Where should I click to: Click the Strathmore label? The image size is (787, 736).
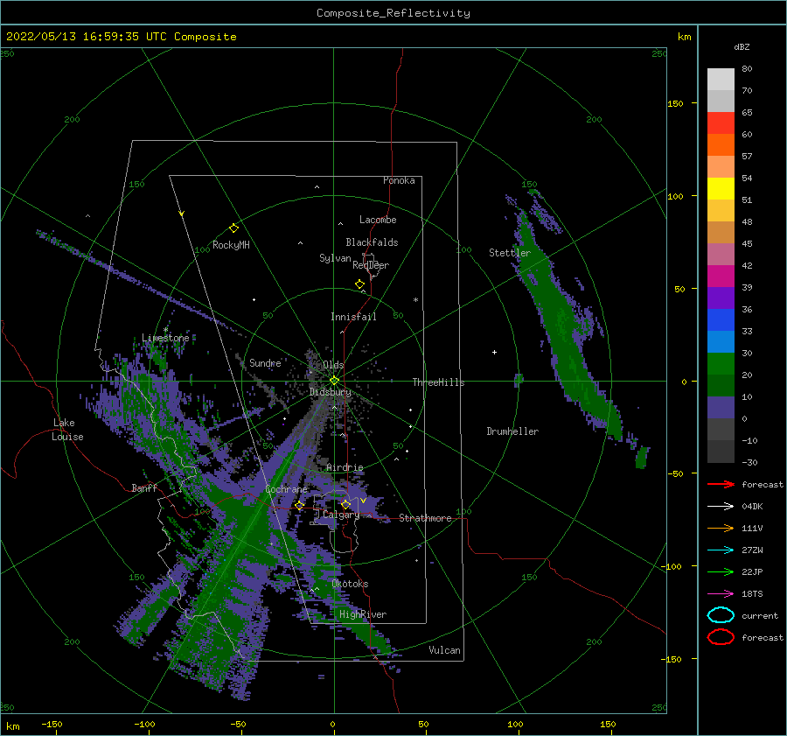(x=425, y=518)
